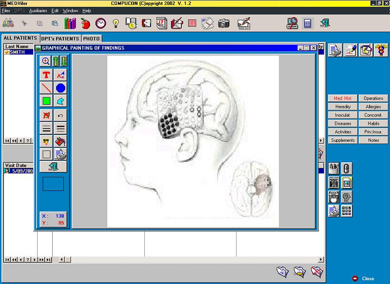Switch to the DPT's PATIENTS tab
Viewport: 390px width, 284px height.
(x=60, y=38)
